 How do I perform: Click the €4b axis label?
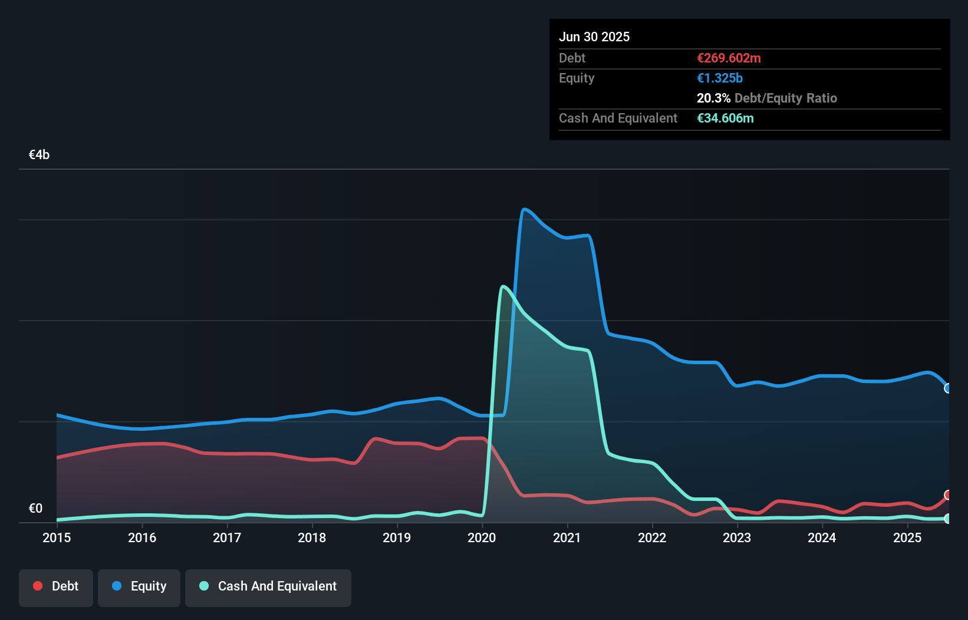tap(39, 154)
